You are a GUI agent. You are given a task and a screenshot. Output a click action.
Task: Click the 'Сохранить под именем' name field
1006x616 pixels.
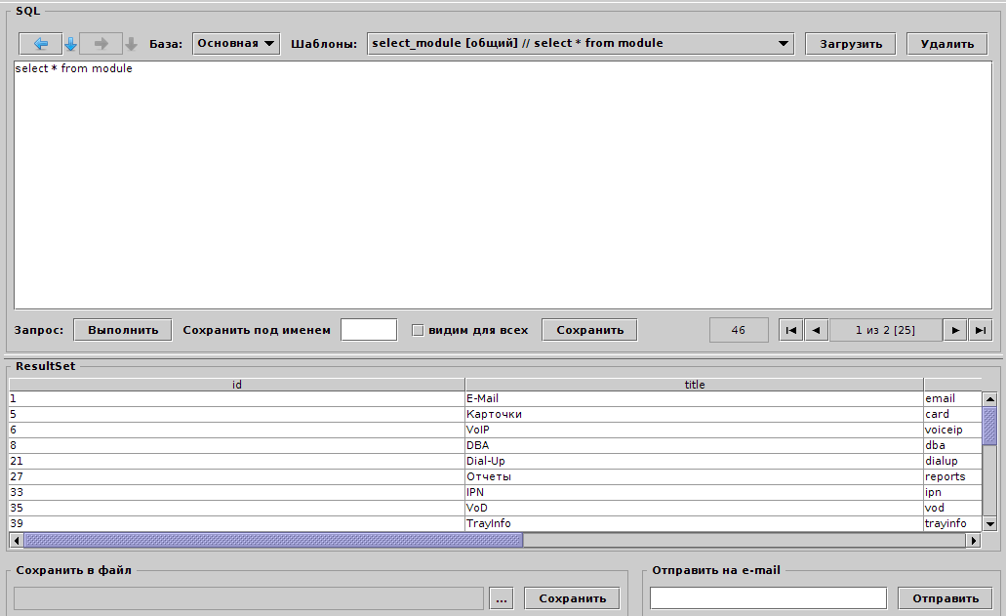coord(369,330)
